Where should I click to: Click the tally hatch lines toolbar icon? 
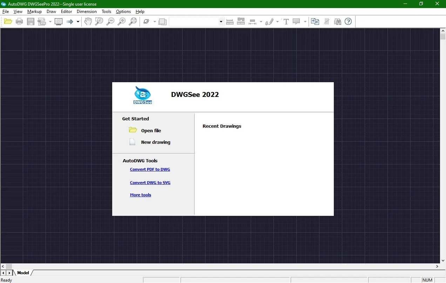[x=326, y=22]
